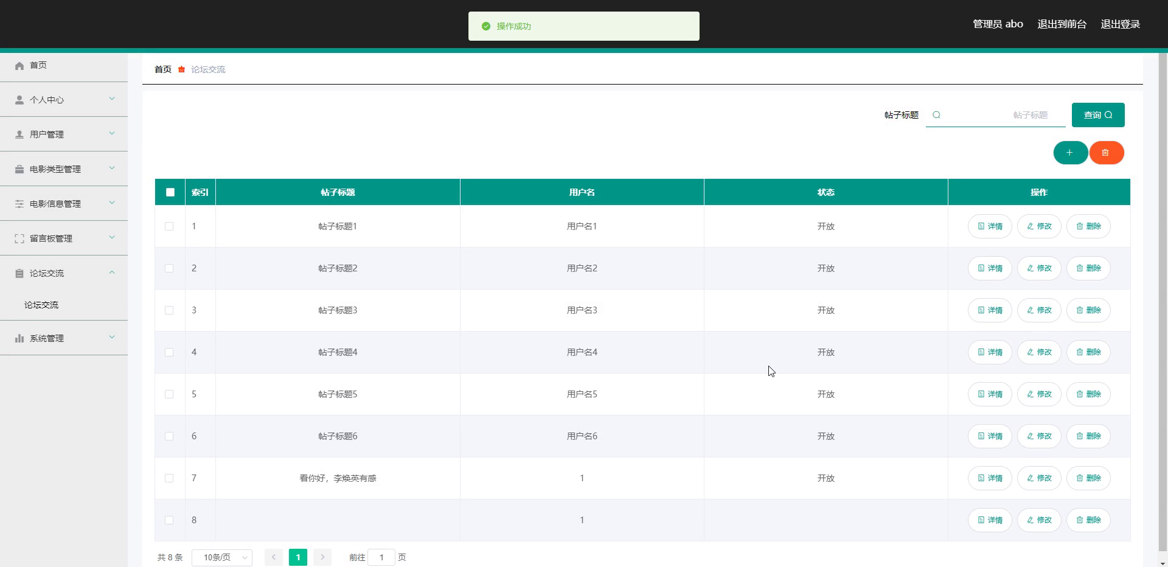Check the checkbox for row 1
1168x567 pixels.
pos(169,226)
